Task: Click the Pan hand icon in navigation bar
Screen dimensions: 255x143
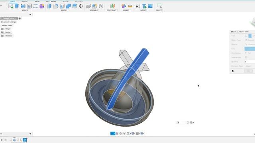Action: 120,133
